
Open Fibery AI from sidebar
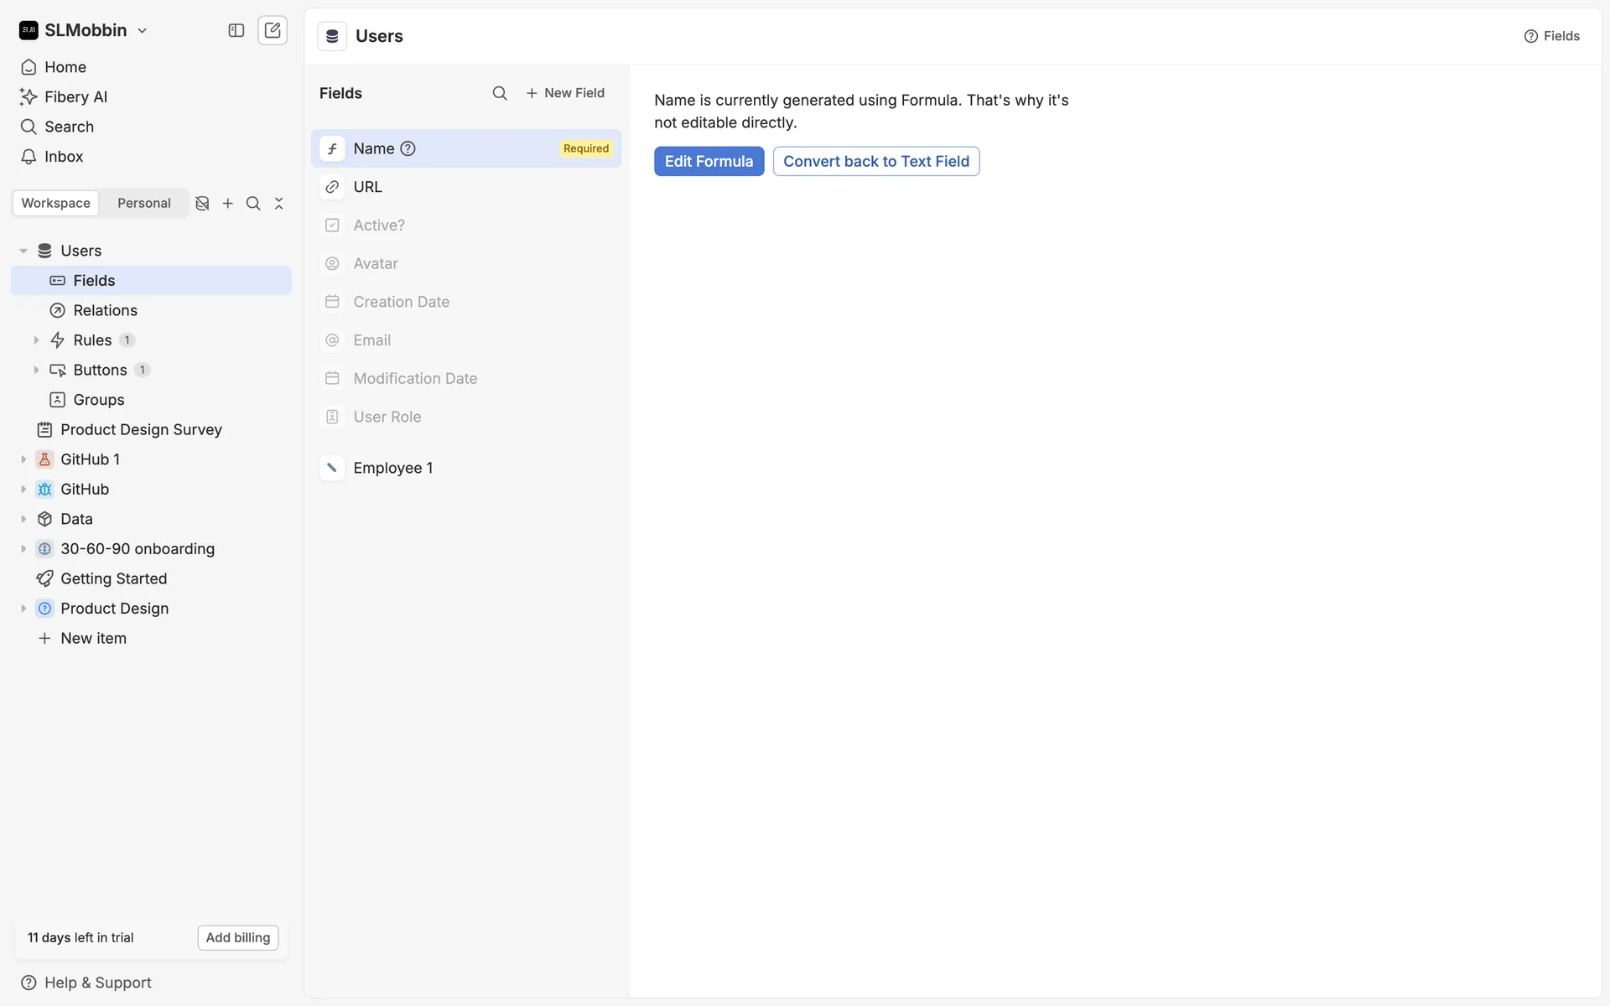click(75, 96)
